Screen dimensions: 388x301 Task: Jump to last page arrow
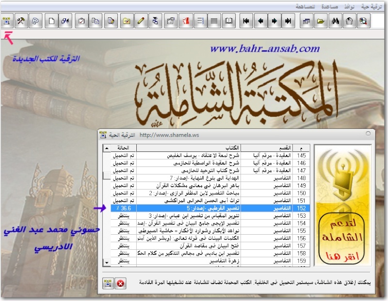[x=288, y=21]
